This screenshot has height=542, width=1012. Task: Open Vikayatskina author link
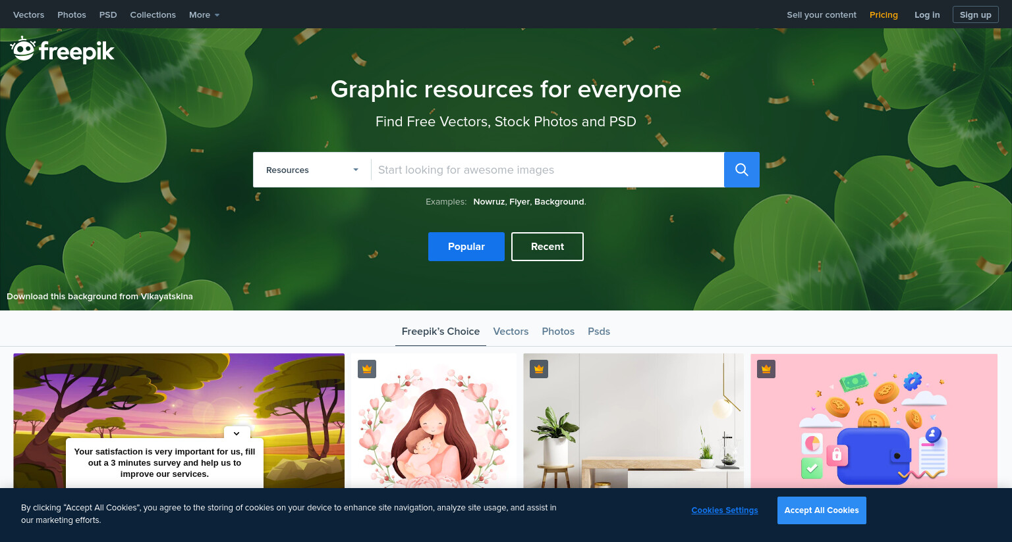click(167, 297)
